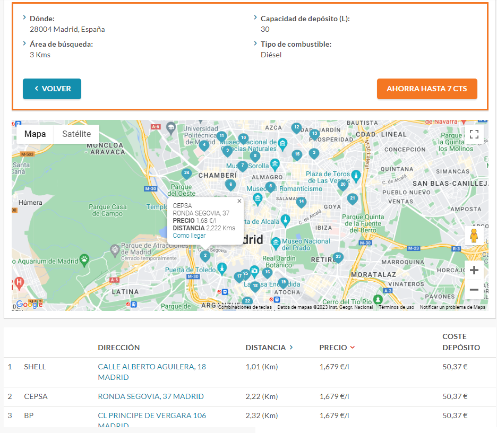Switch to Satélite map view

pos(76,134)
